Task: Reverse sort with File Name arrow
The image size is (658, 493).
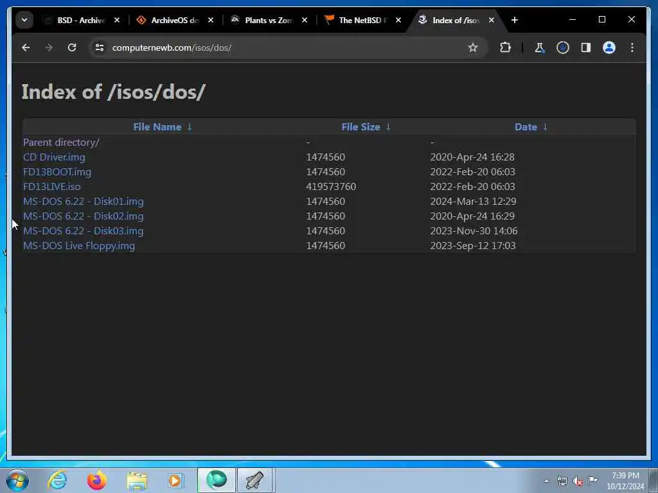Action: (190, 127)
